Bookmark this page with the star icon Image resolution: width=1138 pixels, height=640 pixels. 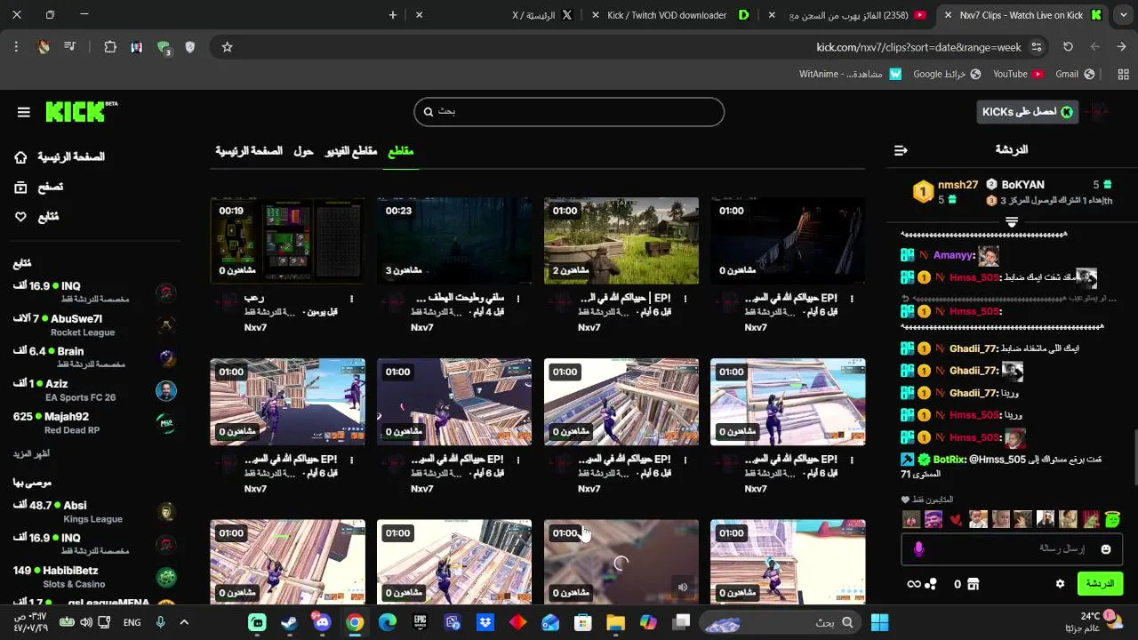click(x=227, y=47)
